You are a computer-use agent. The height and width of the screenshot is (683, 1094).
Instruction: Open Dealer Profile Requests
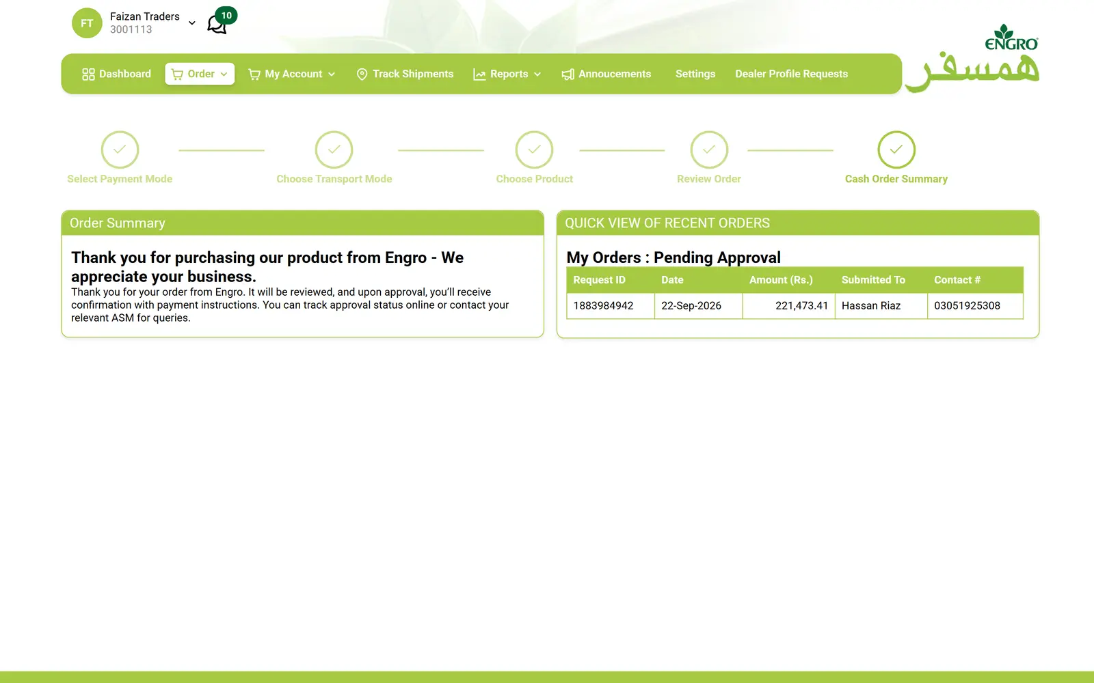coord(791,74)
